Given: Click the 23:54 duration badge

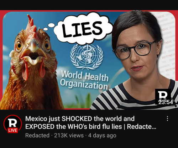Looking at the screenshot, I should click(166, 102).
